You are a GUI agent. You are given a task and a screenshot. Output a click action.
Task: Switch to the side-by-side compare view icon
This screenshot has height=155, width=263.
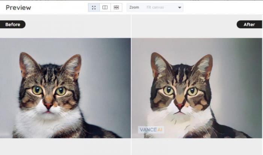tap(105, 8)
